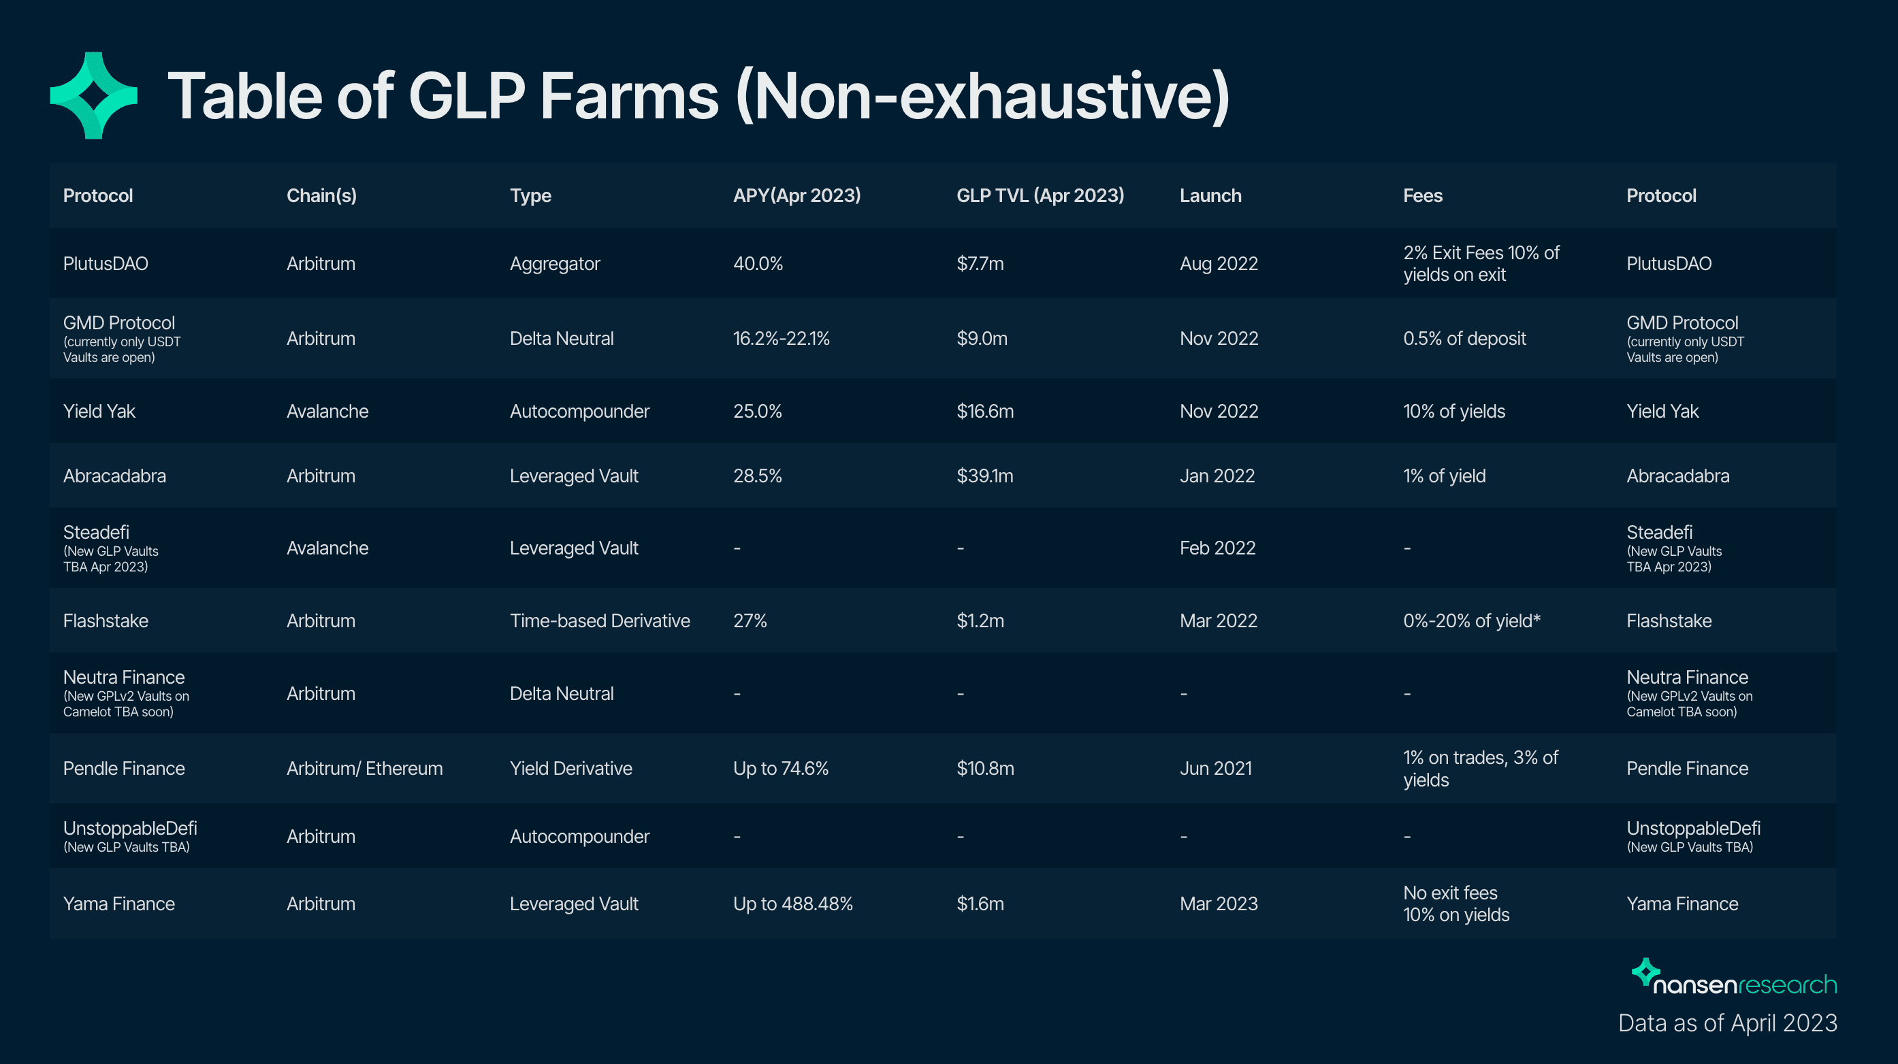Click 'Arbitrum' in the UnstoppableDefi row
The image size is (1898, 1064).
coord(321,837)
